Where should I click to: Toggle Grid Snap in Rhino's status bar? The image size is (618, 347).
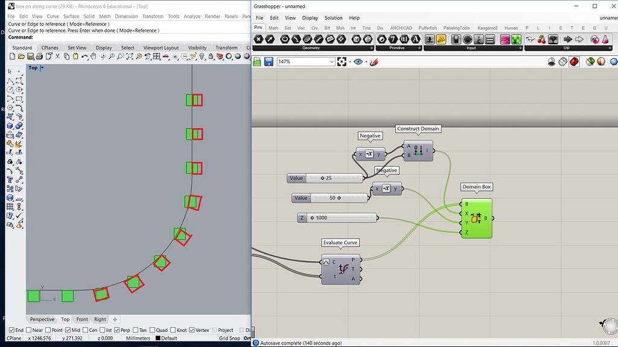click(229, 338)
